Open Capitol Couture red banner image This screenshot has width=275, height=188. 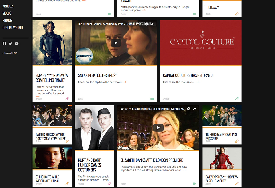tap(201, 43)
